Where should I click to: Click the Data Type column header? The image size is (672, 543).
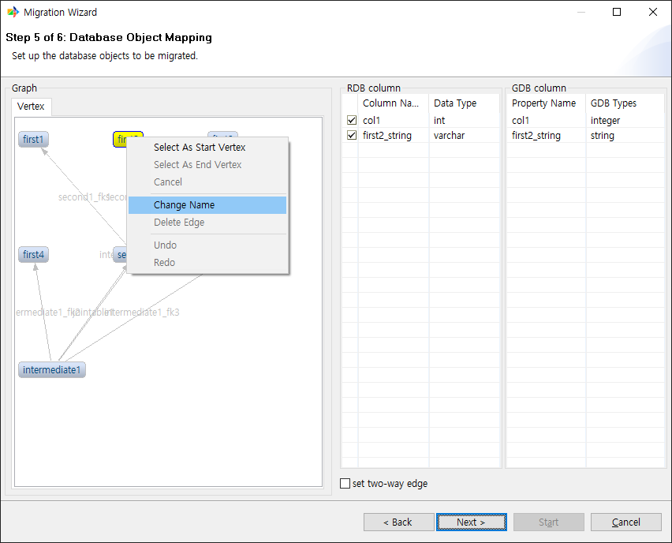click(455, 103)
